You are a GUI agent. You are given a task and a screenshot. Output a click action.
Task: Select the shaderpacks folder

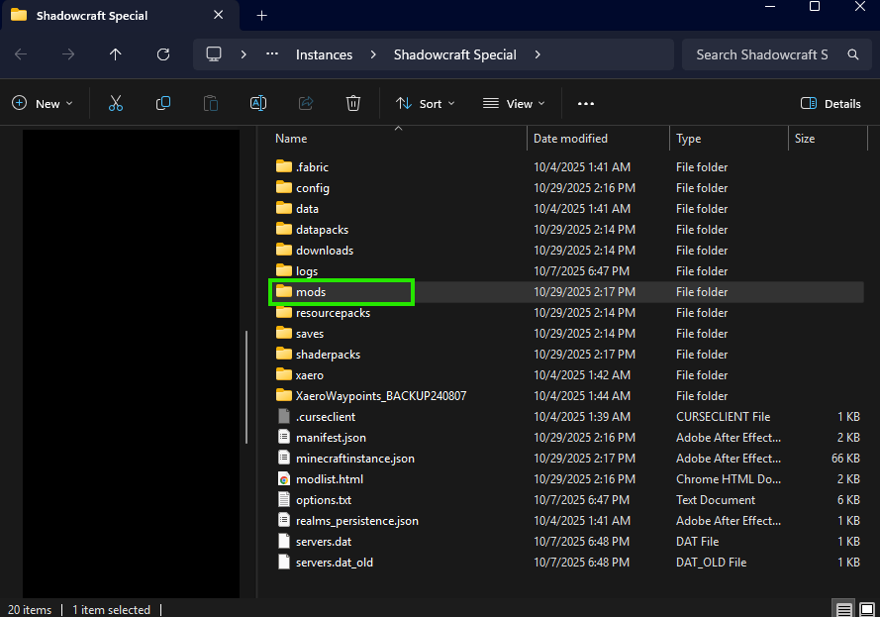pos(328,355)
